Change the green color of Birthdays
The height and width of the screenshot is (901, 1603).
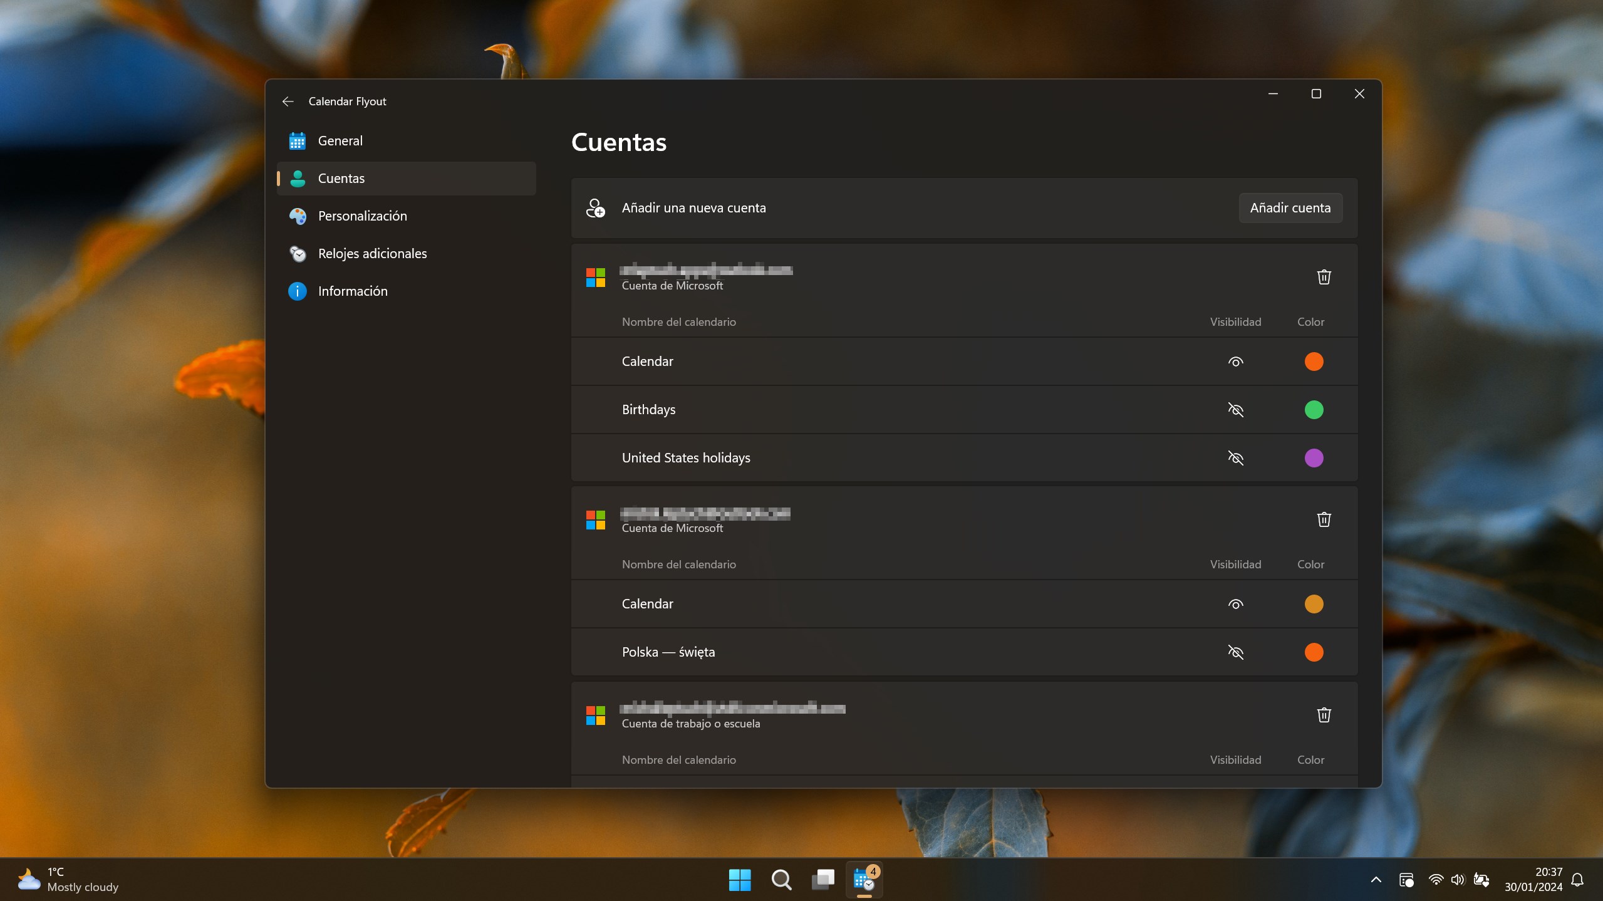click(x=1314, y=410)
